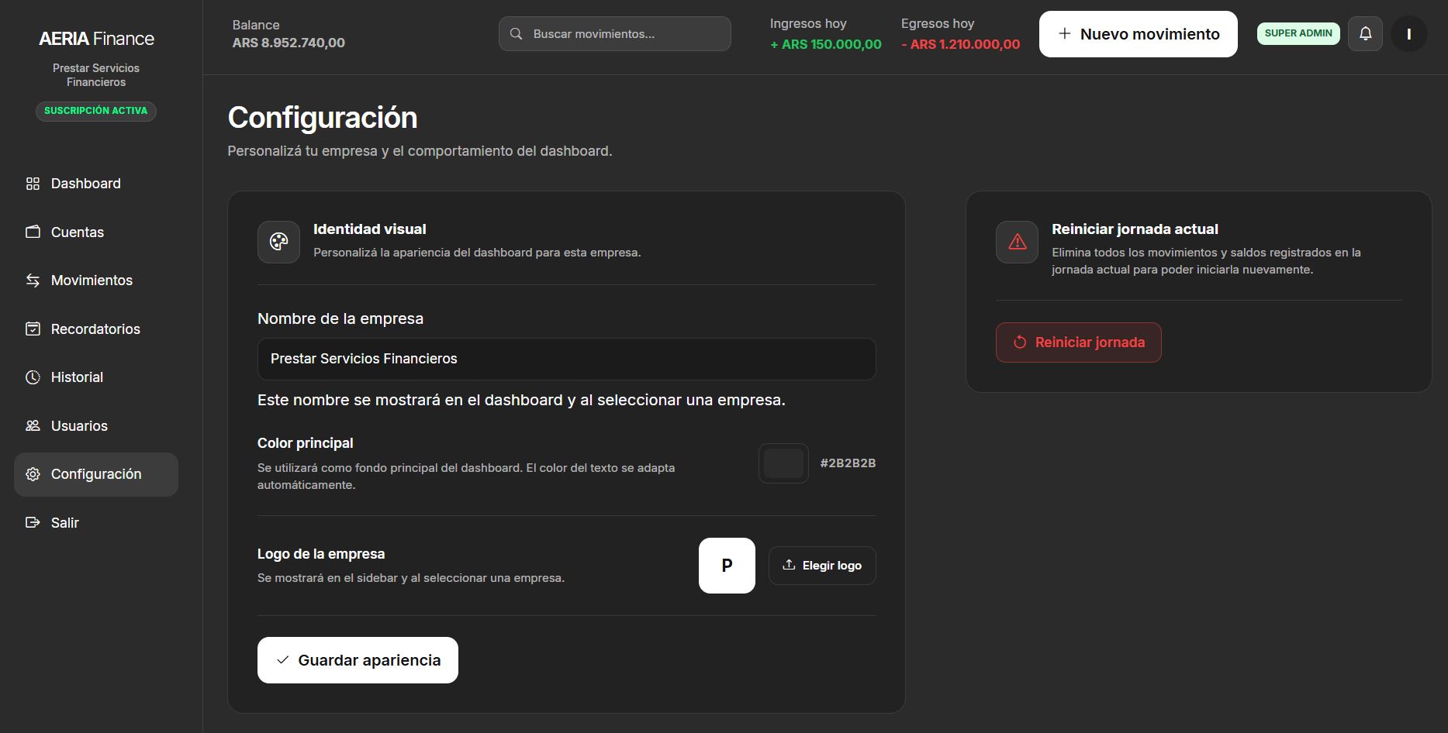Screen dimensions: 1448x733
Task: Click the balance ARS 8.952.740,00
Action: tap(289, 43)
